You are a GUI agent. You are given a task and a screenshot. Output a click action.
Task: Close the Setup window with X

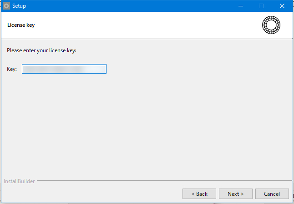click(x=282, y=6)
